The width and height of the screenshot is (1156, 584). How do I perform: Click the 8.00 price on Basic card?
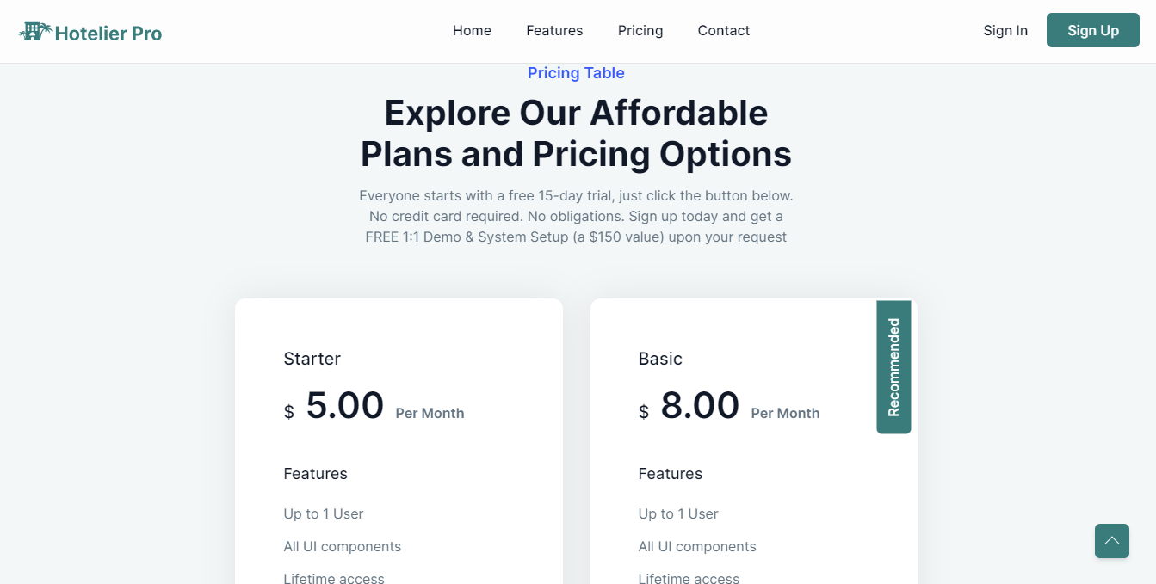coord(700,406)
